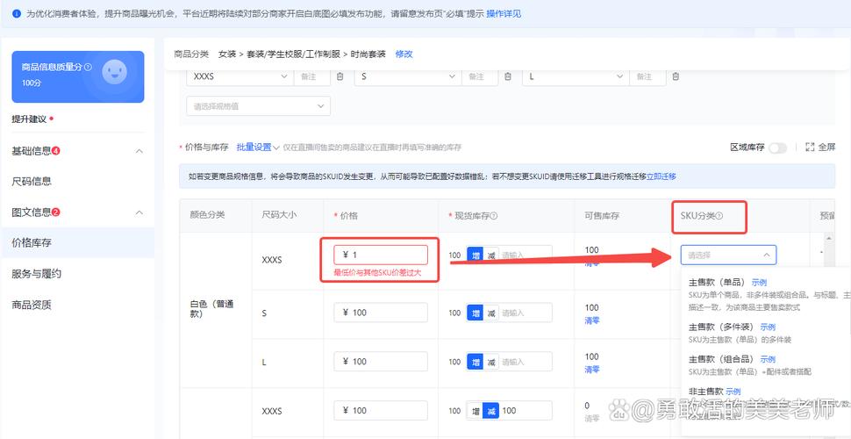
Task: Choose the 非主售款 option
Action: tap(705, 392)
